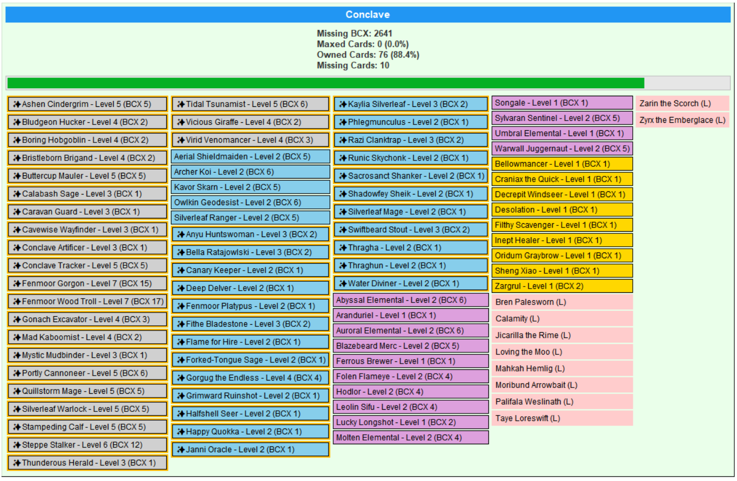Click missing card Zarin the Scorch
Image resolution: width=737 pixels, height=481 pixels.
pos(683,104)
